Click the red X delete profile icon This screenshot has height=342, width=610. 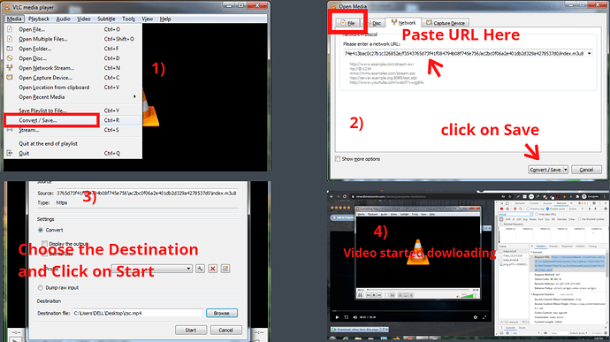(212, 269)
